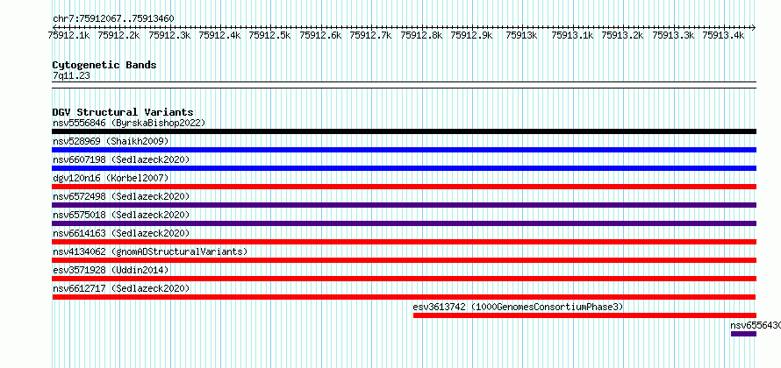Screen dimensions: 781x368
Task: Select the blue nsv6607198 variant bar
Action: 405,168
